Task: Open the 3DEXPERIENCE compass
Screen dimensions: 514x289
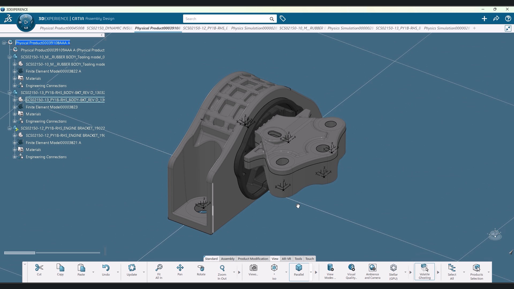Action: click(x=26, y=22)
